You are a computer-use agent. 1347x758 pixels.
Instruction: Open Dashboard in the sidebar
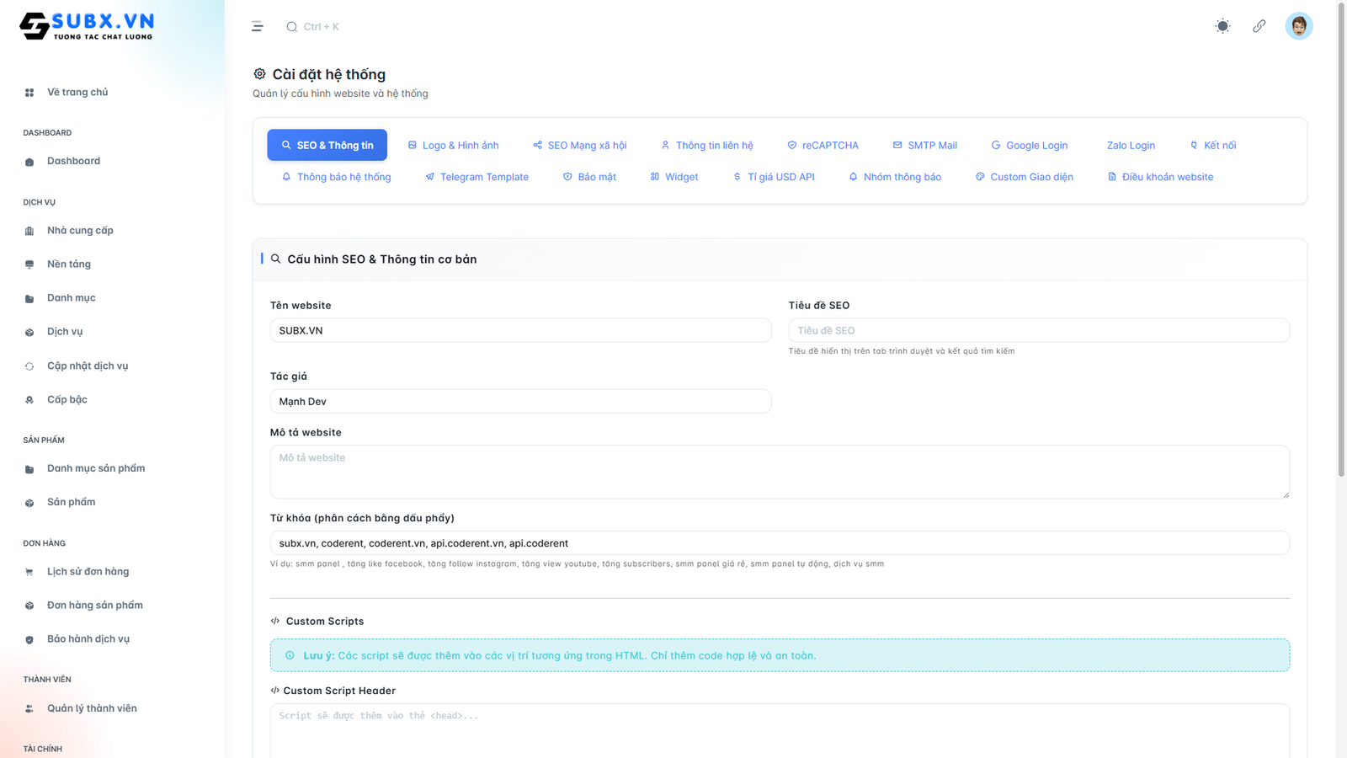73,161
